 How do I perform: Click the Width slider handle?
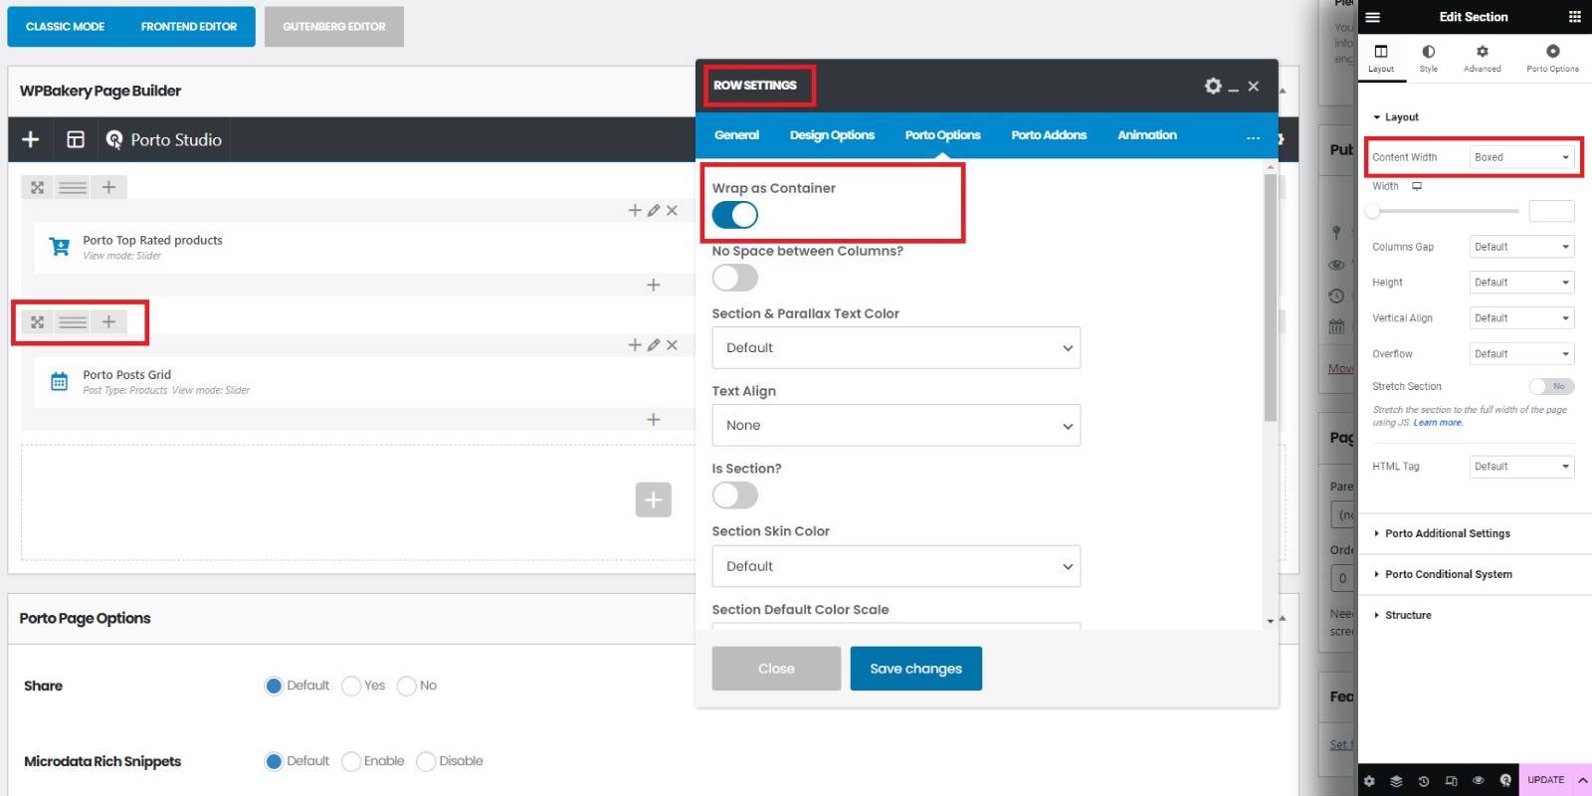(x=1373, y=211)
